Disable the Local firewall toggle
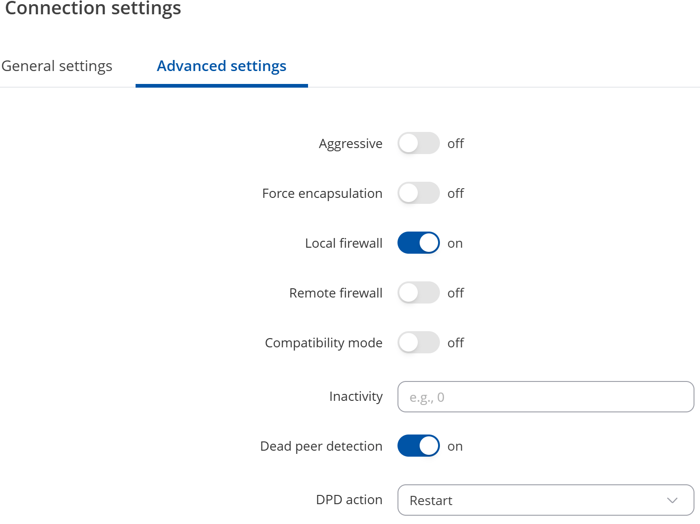 click(x=418, y=243)
